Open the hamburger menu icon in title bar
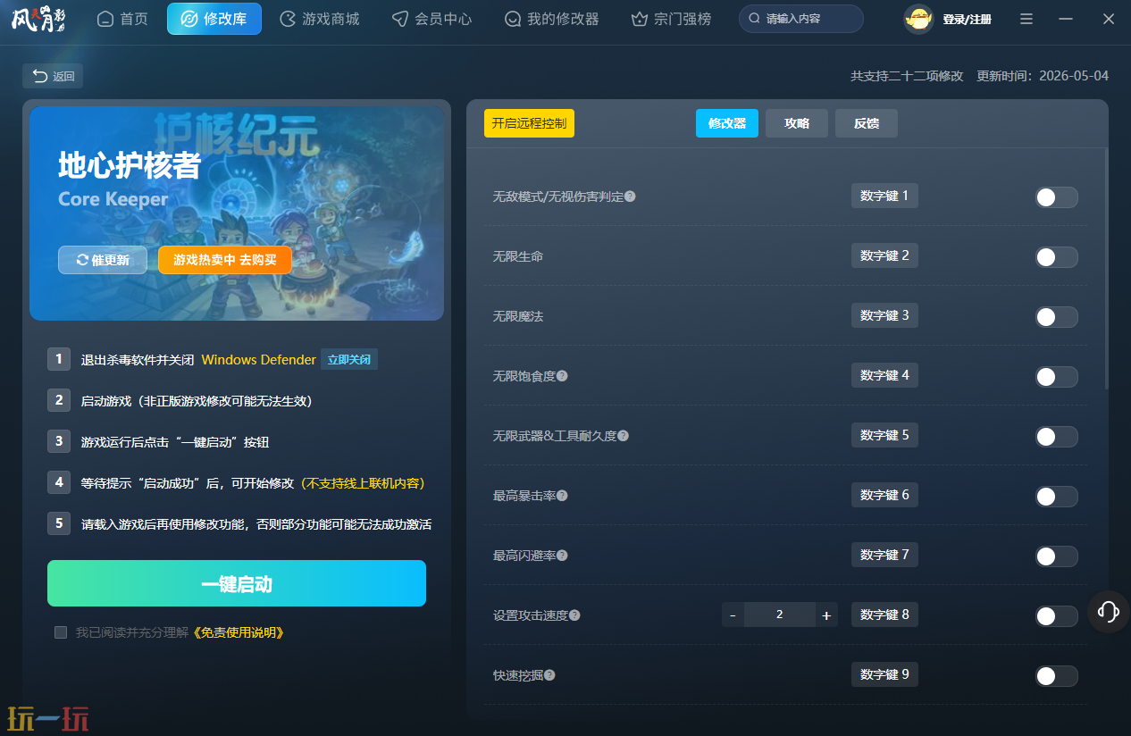The height and width of the screenshot is (736, 1131). [x=1026, y=19]
